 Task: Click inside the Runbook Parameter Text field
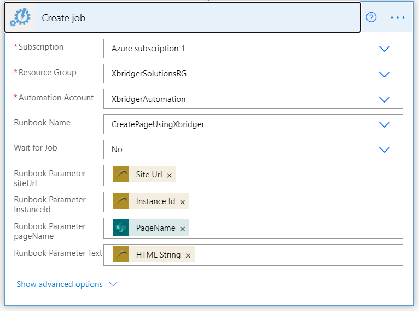[x=298, y=255]
